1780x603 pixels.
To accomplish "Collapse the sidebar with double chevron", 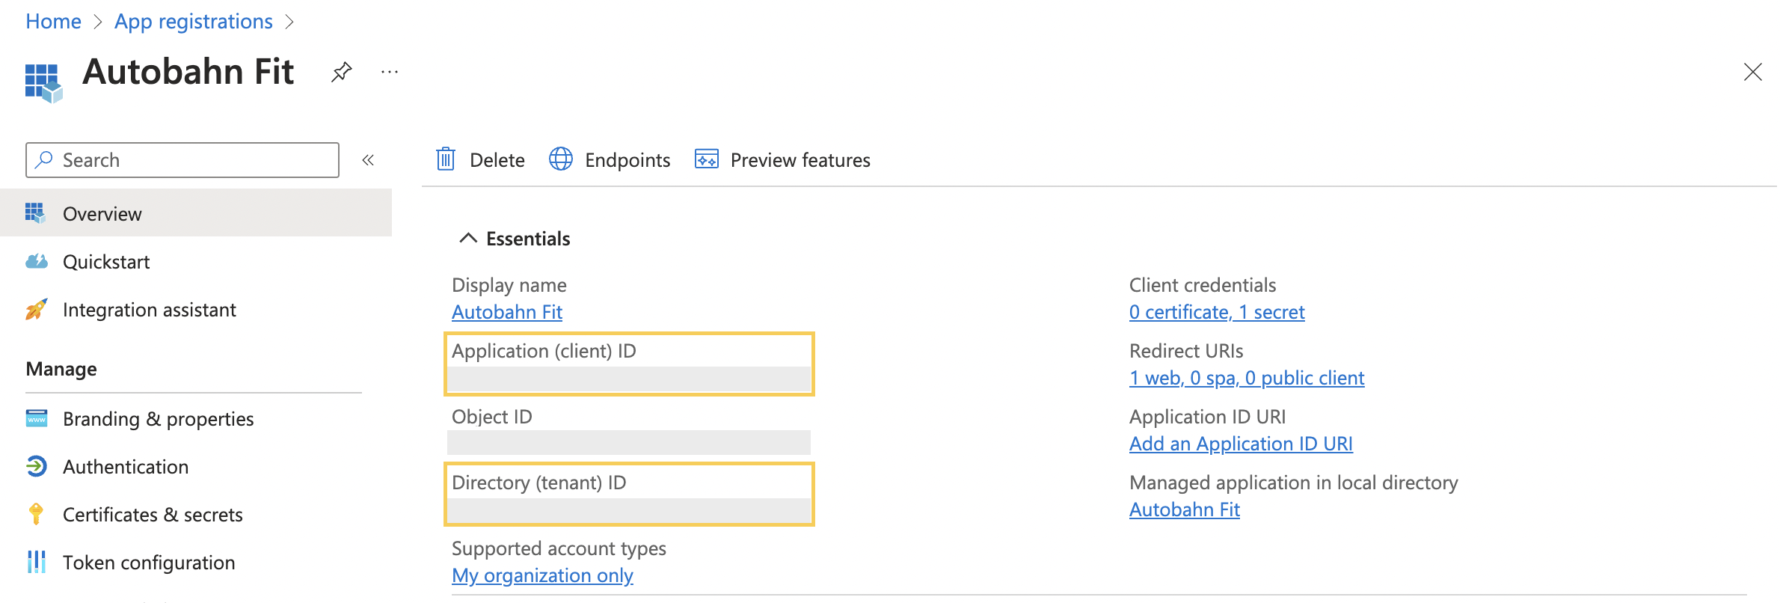I will (x=368, y=159).
